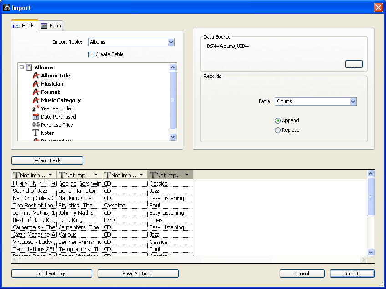Viewport: 386px width, 289px height.
Task: Click the alpha icon beside Album Title
Action: point(36,76)
